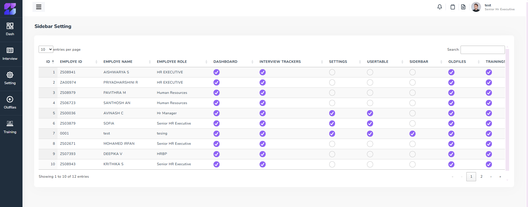
Task: Open Setting from the sidebar
Action: pos(10,78)
